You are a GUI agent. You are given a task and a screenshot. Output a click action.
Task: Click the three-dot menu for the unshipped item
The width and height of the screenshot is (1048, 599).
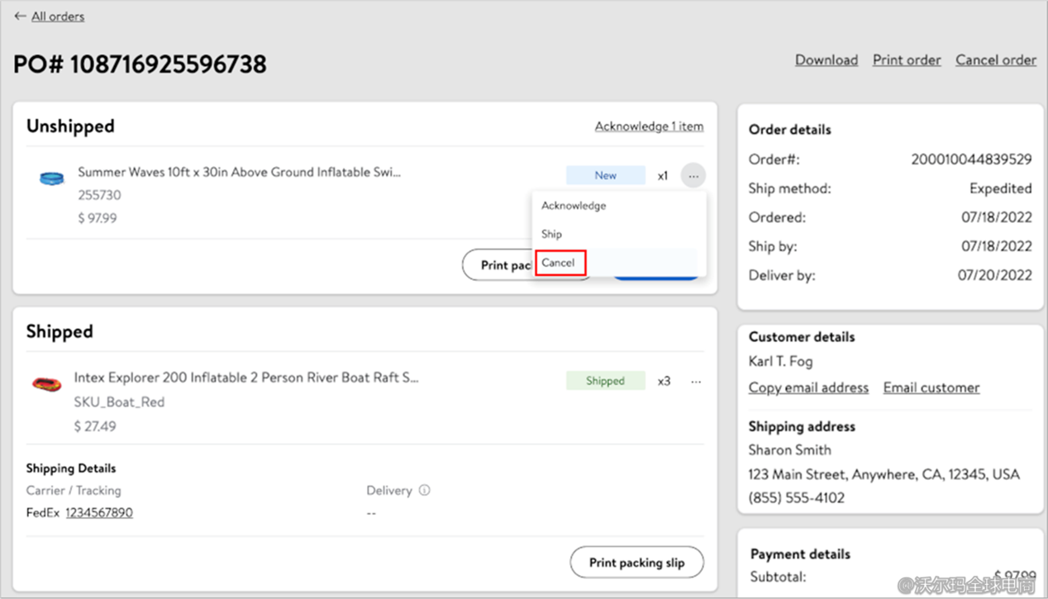(x=693, y=176)
